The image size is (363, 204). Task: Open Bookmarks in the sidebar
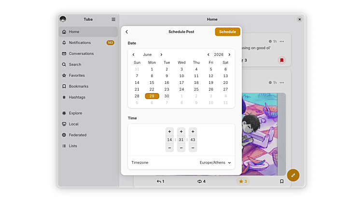tap(78, 86)
